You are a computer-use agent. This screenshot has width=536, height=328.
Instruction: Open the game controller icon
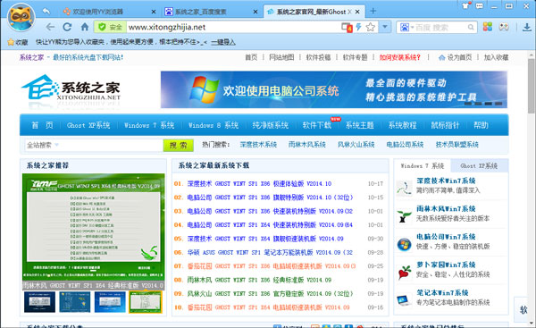[504, 27]
